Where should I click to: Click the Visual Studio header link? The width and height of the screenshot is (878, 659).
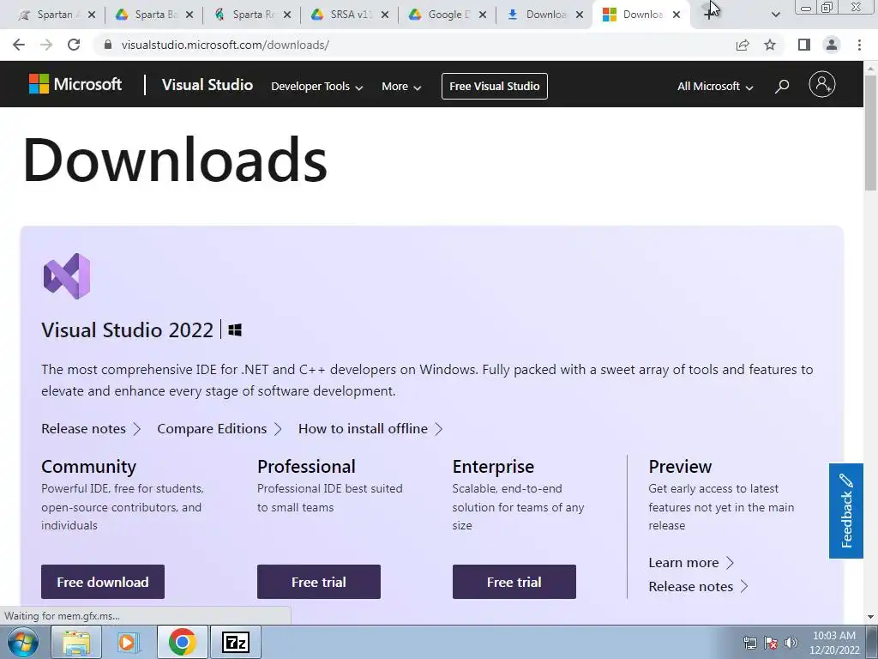tap(207, 85)
